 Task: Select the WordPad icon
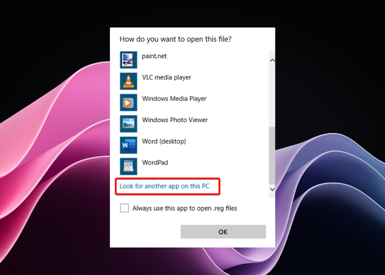pos(128,166)
